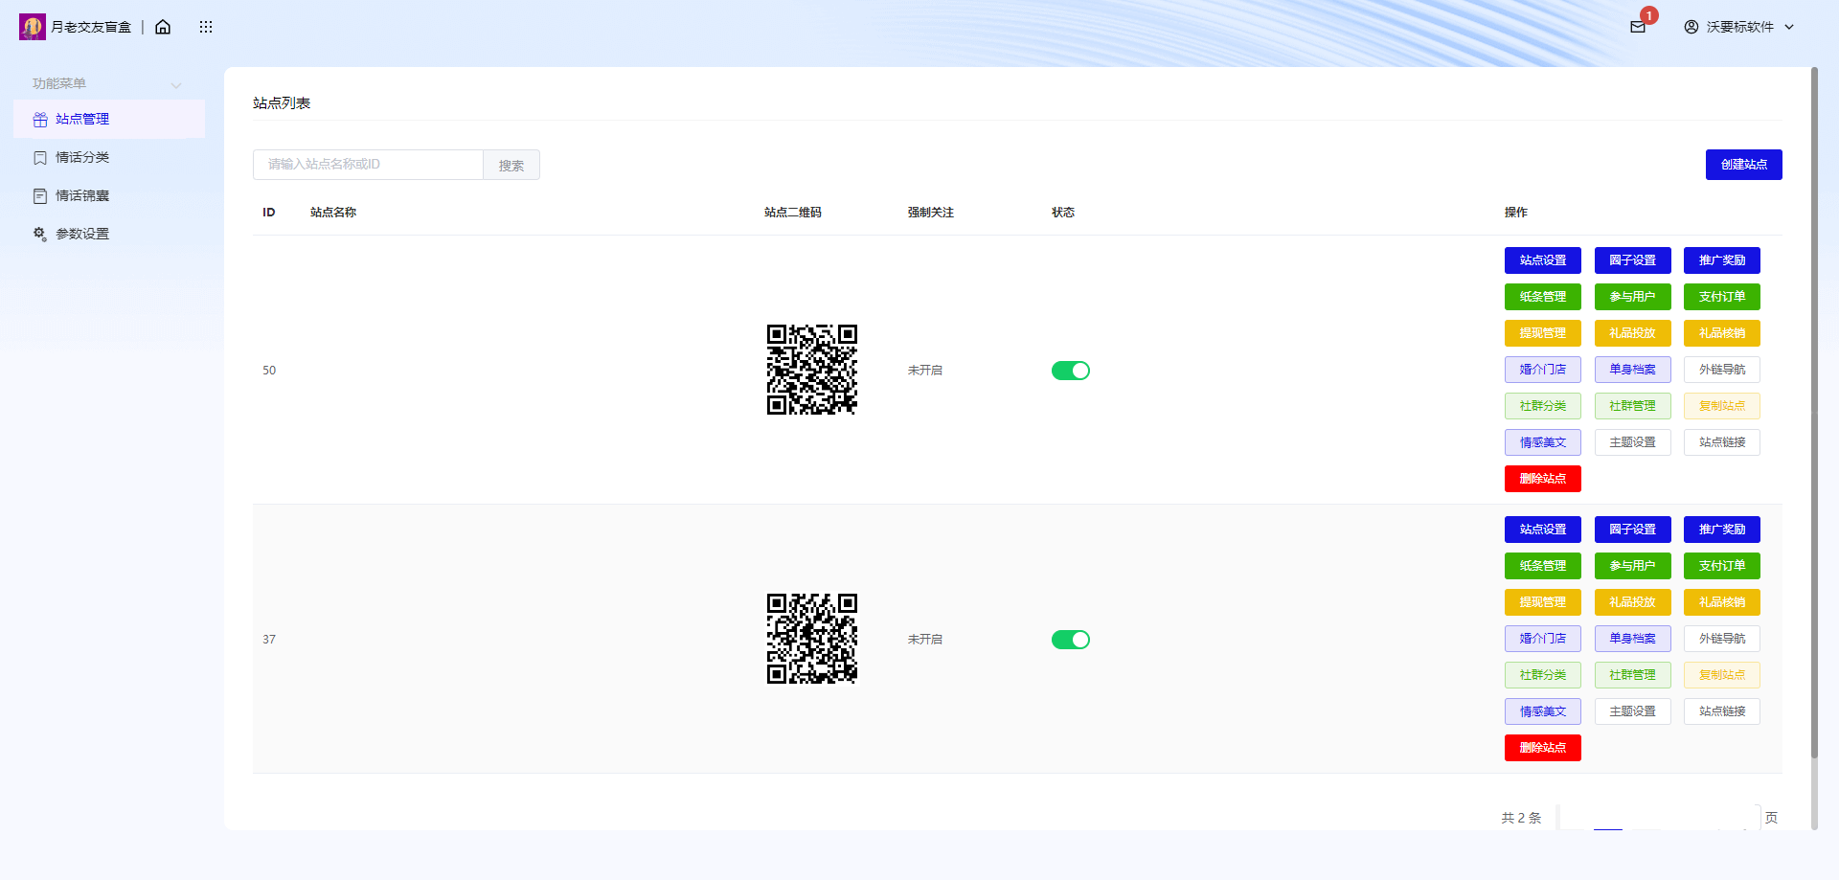The image size is (1839, 880).
Task: Click the 创建站点 button
Action: coord(1743,165)
